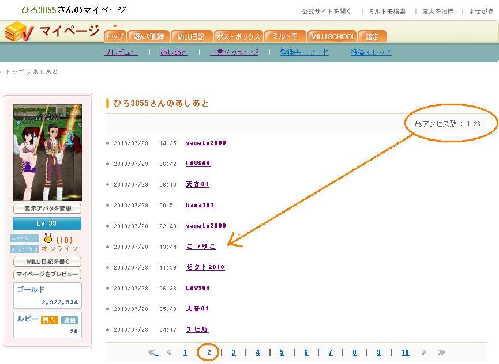Open the MILU日記 tab

click(x=190, y=36)
